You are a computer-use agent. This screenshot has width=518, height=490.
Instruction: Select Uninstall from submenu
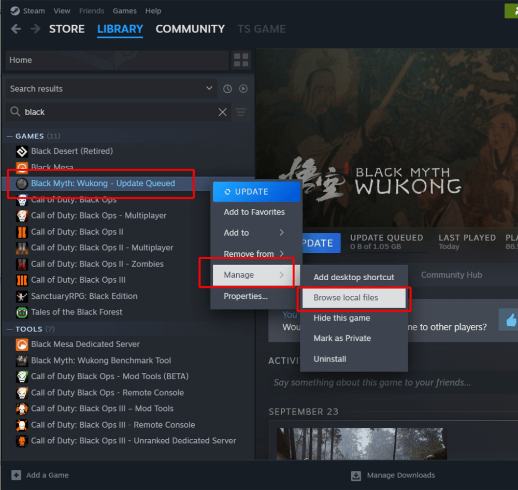click(354, 359)
